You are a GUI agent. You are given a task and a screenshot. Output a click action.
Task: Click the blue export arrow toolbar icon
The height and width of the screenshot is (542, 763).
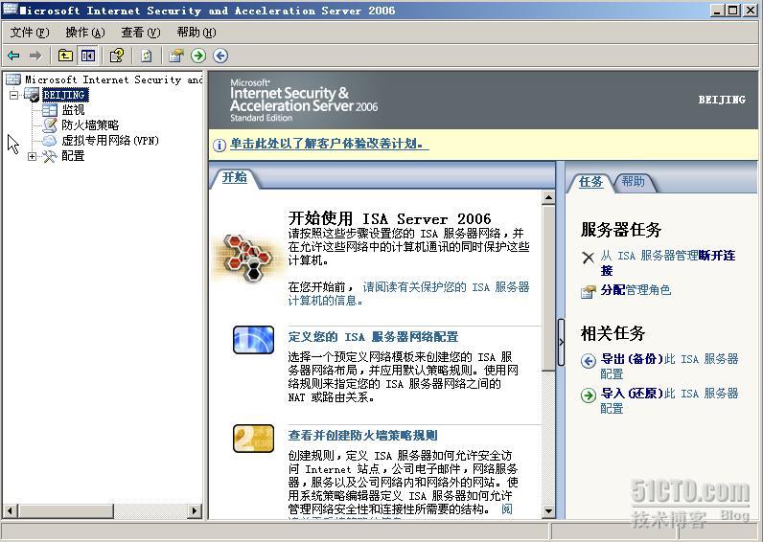[x=220, y=56]
